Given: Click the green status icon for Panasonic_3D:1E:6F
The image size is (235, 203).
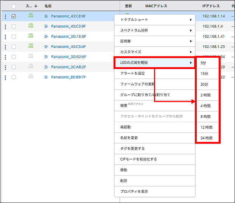Looking at the screenshot, I should tap(31, 37).
